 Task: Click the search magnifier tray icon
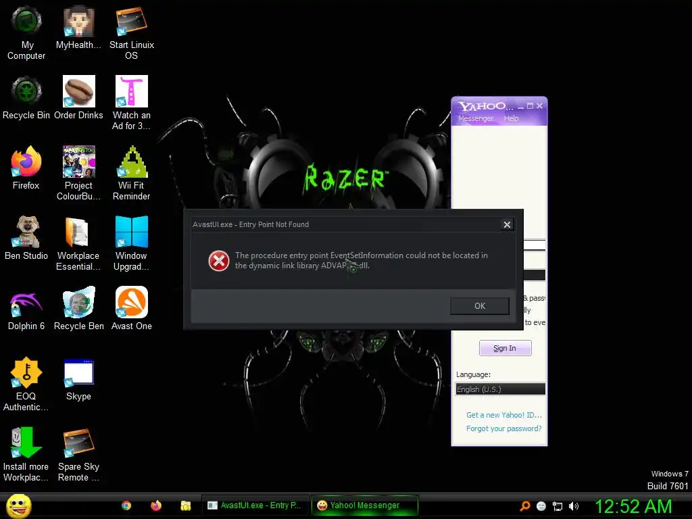coord(525,506)
